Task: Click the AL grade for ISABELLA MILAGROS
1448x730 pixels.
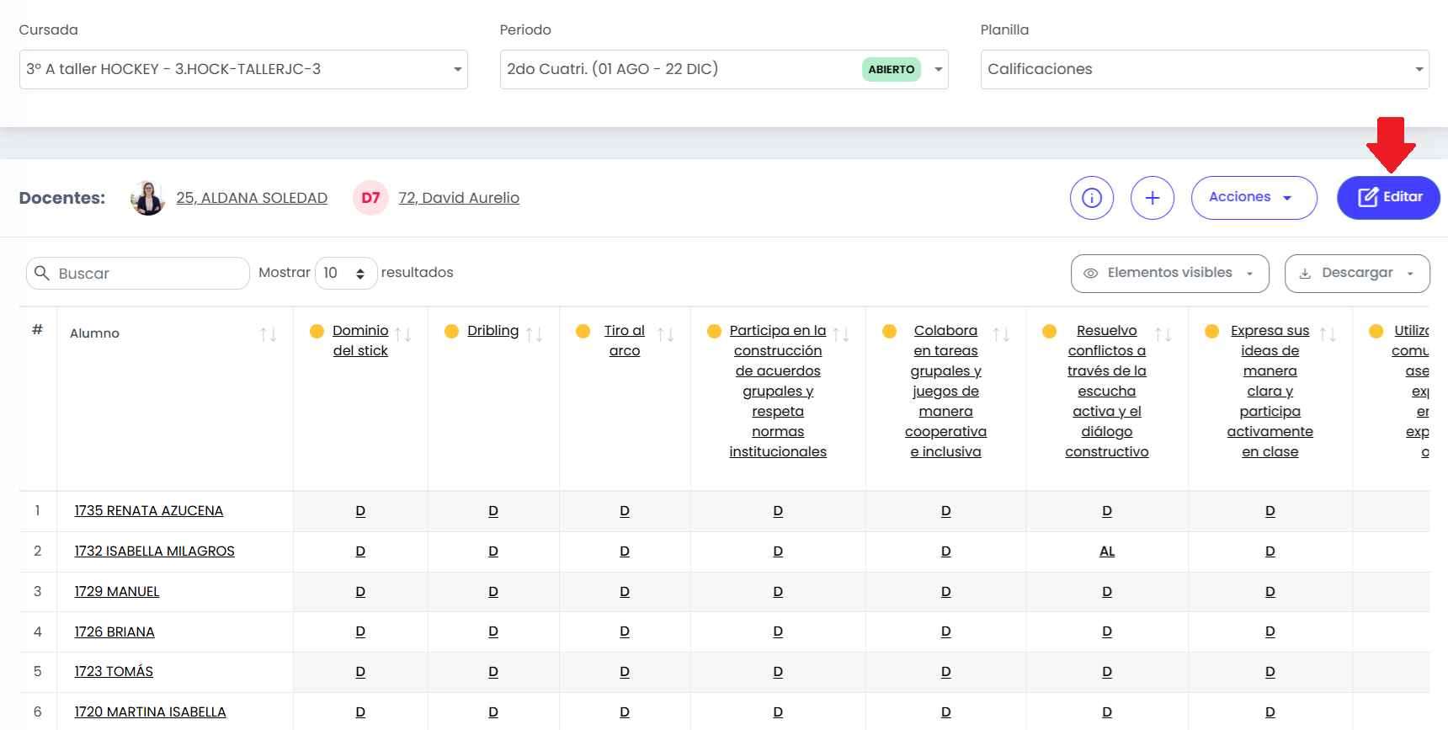Action: [1107, 551]
